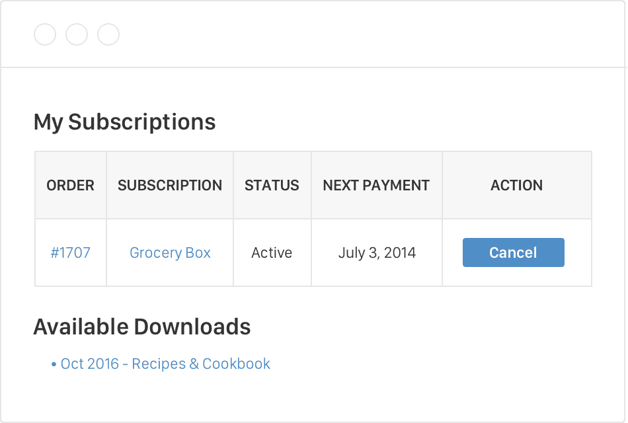Click the middle window control circle
Screen dimensions: 628x423
point(77,34)
